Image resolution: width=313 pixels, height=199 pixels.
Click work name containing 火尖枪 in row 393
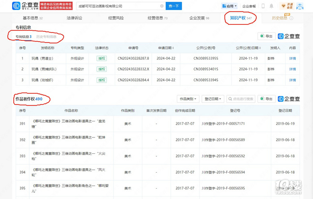tap(69, 156)
